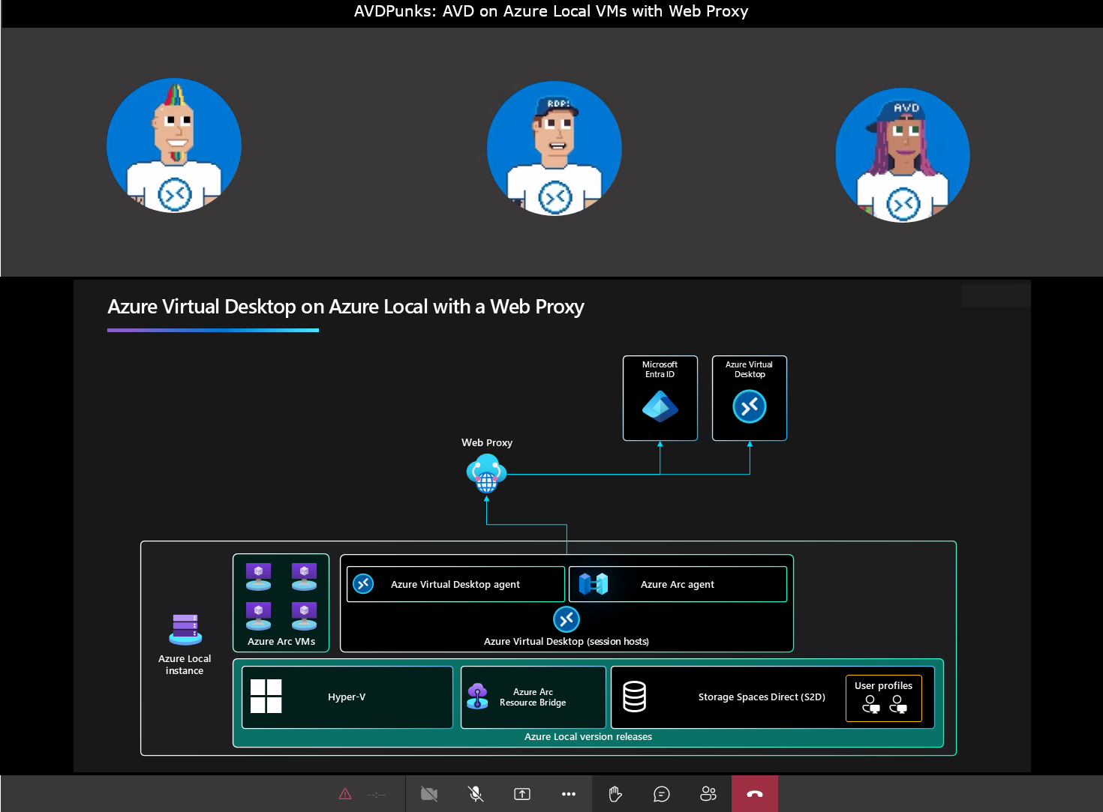Select the AVD cap participant avatar
Screen dimensions: 1103x812
click(903, 155)
